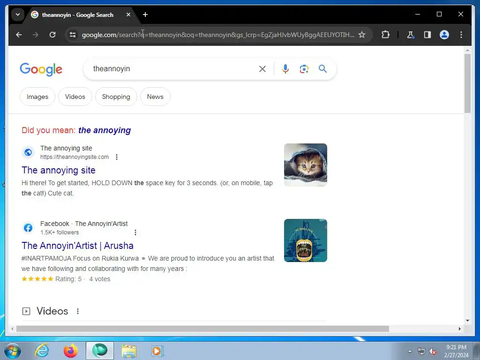Open 'The Annoyin'Artist | Arusha' result
This screenshot has width=480, height=360.
(77, 246)
